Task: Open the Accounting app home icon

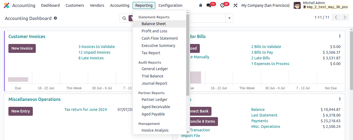Action: tap(6, 5)
